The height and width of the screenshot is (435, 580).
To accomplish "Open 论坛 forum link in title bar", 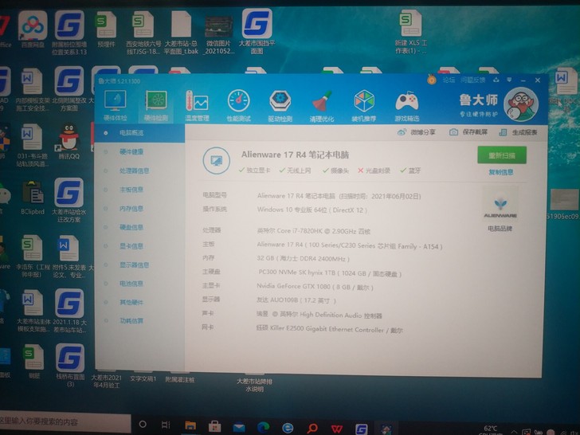I will tap(449, 80).
